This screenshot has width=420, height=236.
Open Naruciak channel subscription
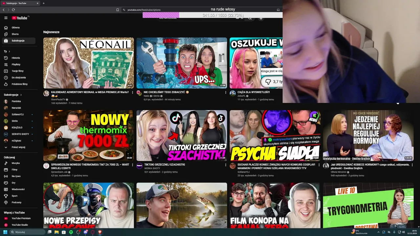[x=19, y=108]
